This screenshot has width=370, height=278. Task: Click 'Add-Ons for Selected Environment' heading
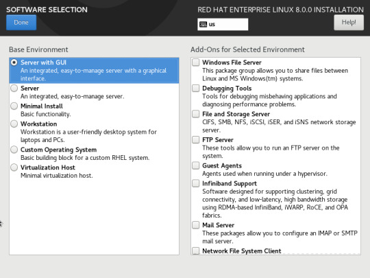pos(247,49)
